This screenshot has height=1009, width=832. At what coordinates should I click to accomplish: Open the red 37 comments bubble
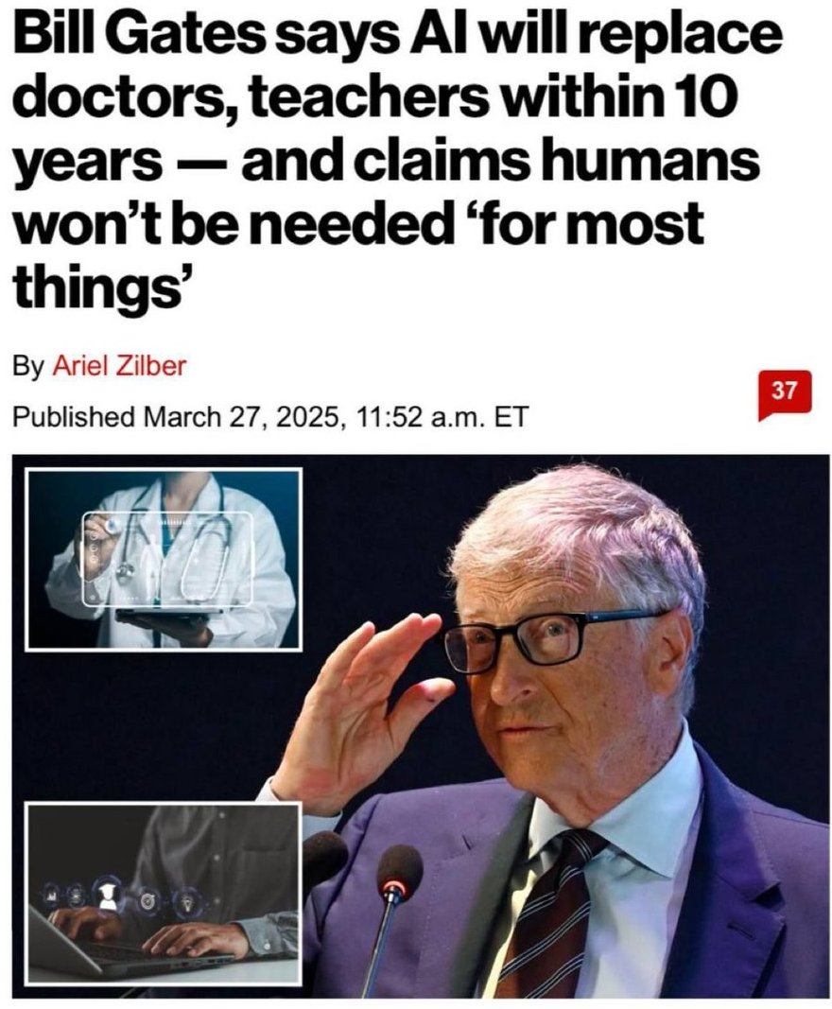point(785,393)
